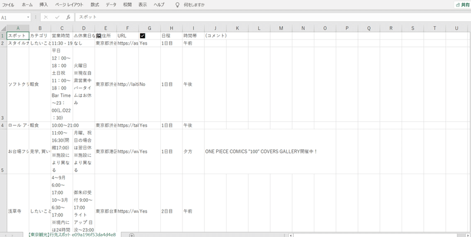Viewport: 471px width, 237px height.
Task: Select column A header
Action: (18, 28)
